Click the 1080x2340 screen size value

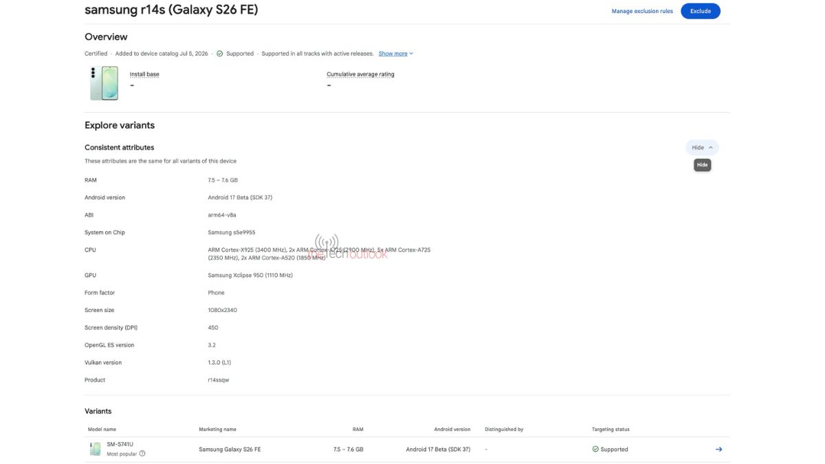coord(222,310)
